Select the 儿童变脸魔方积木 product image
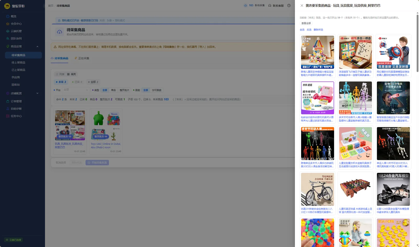This screenshot has width=419, height=247. [x=355, y=144]
